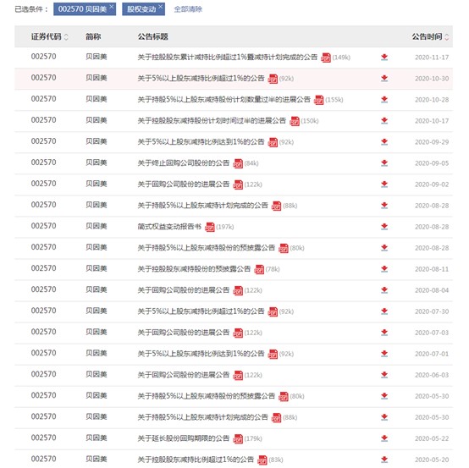Open 关于控股股东减持股份计划时间过半的进展公告
This screenshot has height=468, width=469.
pyautogui.click(x=212, y=121)
